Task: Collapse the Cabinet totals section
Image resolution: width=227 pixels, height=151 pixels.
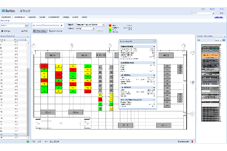Action: pos(154,46)
